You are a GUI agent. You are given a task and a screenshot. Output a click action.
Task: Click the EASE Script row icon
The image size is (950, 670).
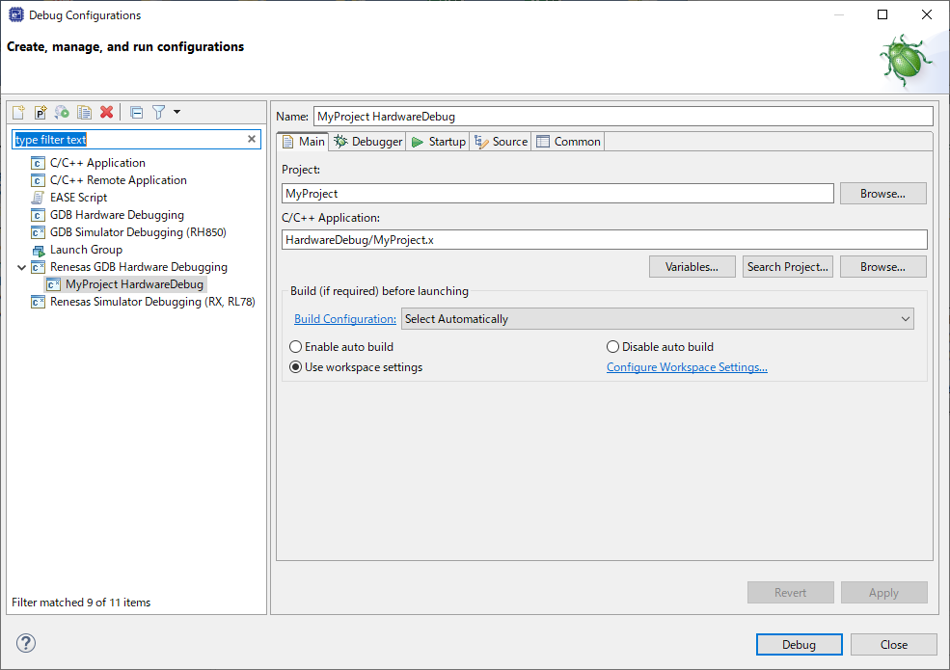tap(38, 198)
